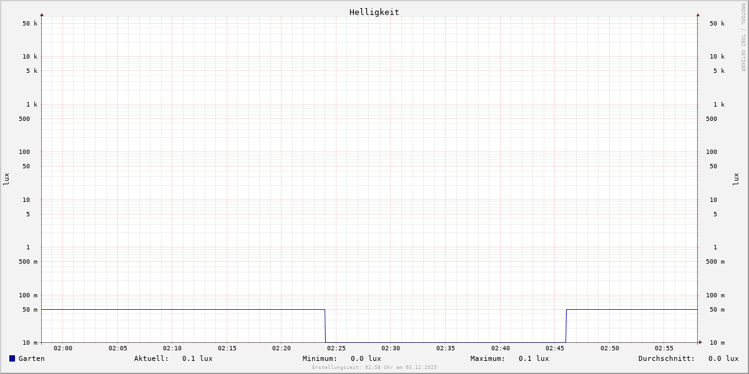Screen dimensions: 749x374
Task: Click the '02:20' time axis label
Action: [x=281, y=348]
